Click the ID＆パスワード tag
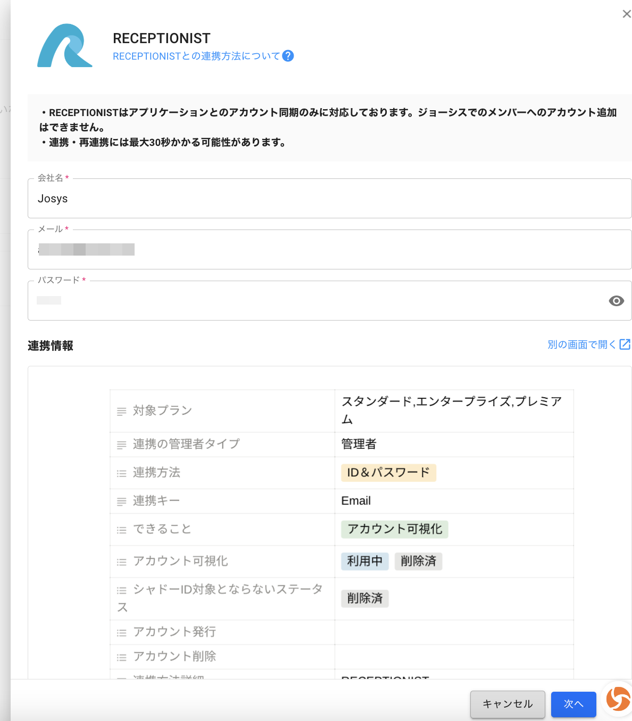Screen dimensions: 632x721 click(x=388, y=472)
